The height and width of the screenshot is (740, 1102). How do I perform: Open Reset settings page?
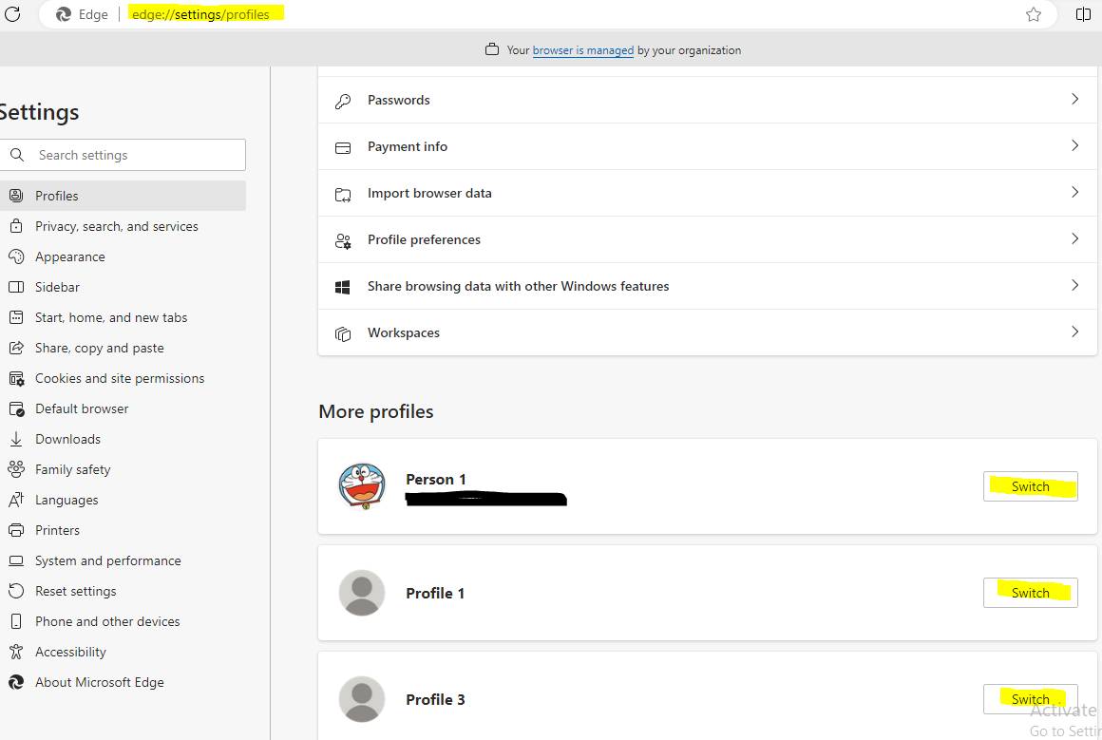point(123,591)
